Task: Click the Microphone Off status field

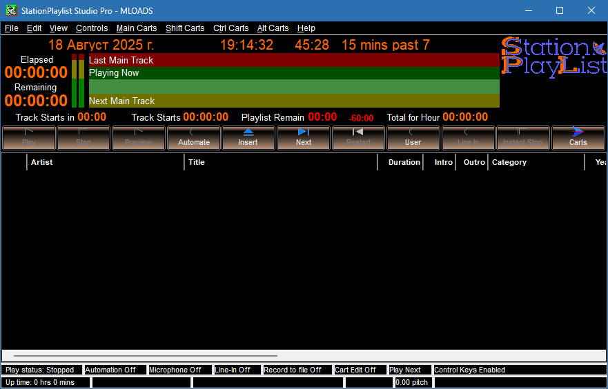Action: (x=180, y=370)
